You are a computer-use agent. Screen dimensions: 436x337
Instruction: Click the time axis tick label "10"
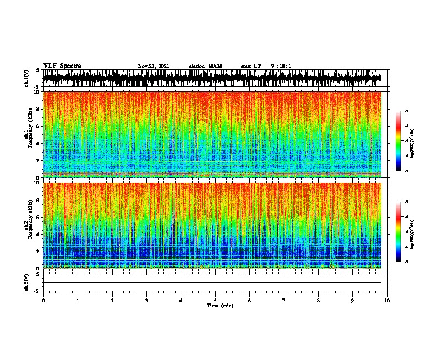click(x=387, y=301)
